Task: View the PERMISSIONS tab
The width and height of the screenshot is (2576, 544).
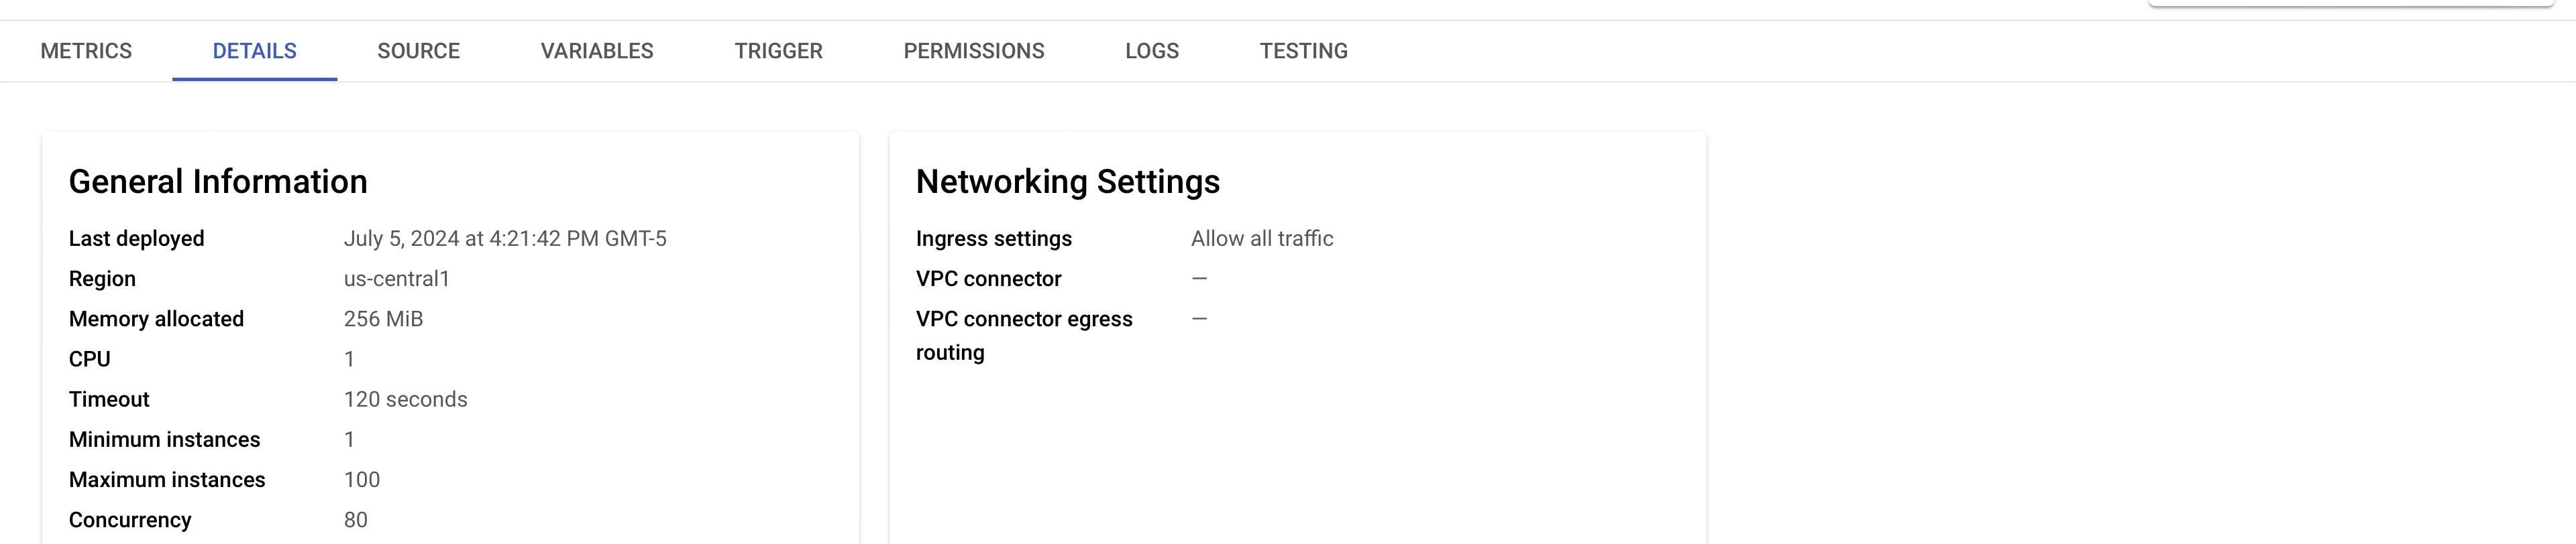Action: [973, 51]
